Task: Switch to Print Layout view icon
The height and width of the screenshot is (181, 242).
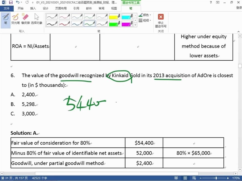Action: (185, 178)
